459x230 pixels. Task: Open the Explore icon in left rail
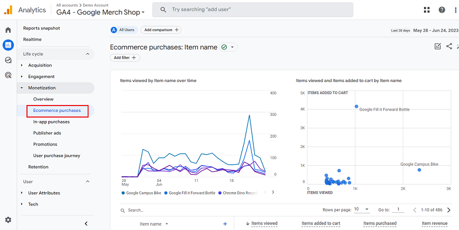[x=8, y=60]
